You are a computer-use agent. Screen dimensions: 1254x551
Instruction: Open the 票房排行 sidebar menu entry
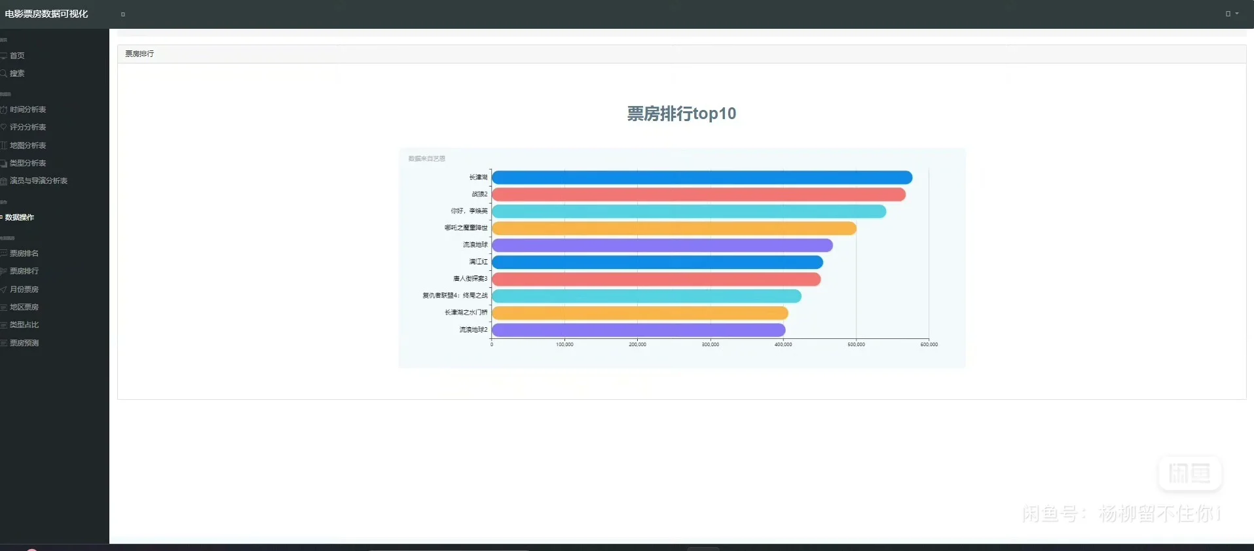[x=24, y=271]
